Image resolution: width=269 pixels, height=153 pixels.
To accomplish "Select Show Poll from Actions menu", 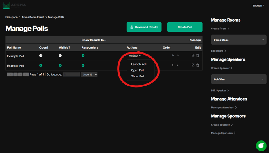I will coord(137,76).
